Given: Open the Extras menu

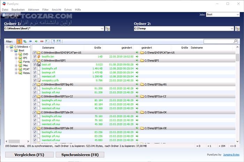Looking at the screenshot, I should pyautogui.click(x=68, y=10).
